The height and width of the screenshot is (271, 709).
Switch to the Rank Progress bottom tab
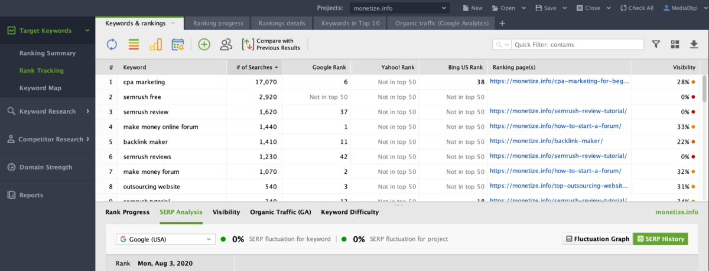[x=127, y=212]
